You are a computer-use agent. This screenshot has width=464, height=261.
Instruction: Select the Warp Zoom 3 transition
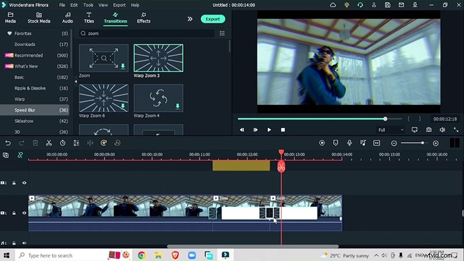[158, 58]
